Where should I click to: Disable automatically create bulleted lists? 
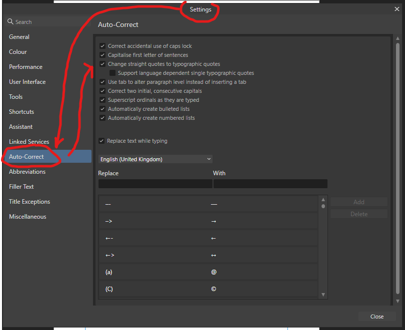click(x=102, y=109)
